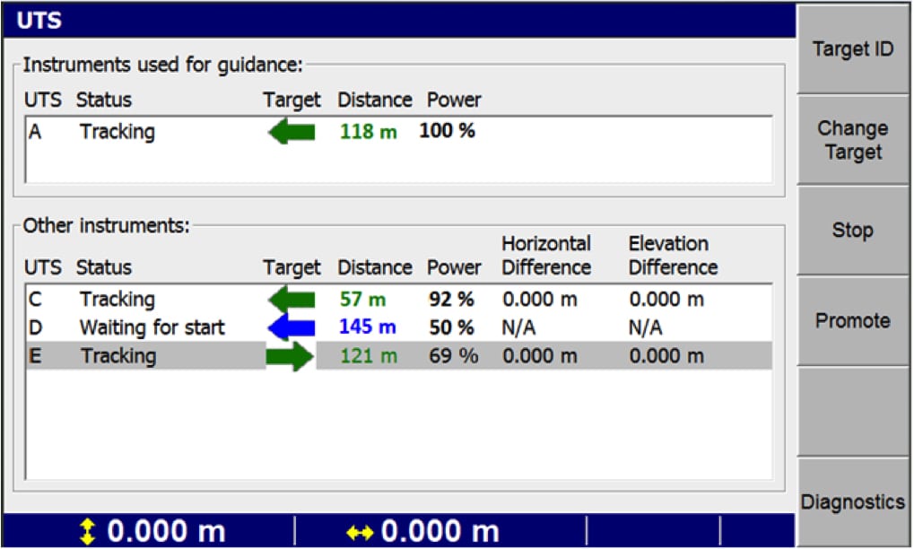Click the Tracking status of UTS C

click(118, 301)
